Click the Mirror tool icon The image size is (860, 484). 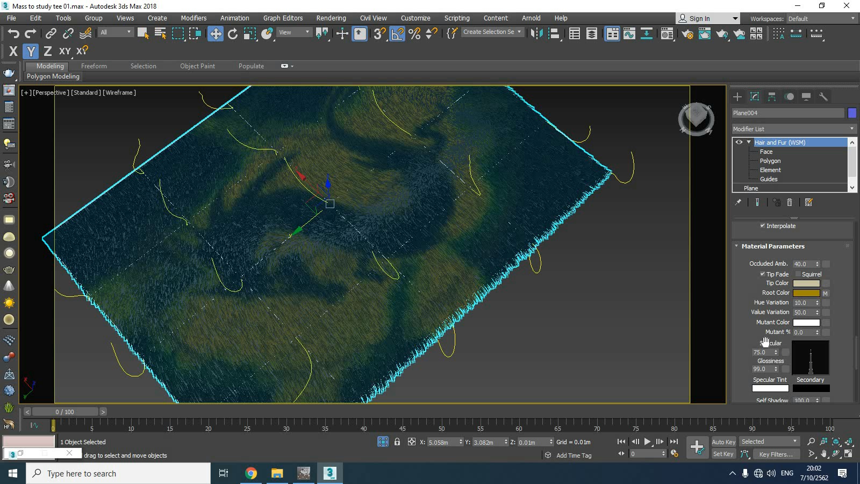click(x=536, y=34)
